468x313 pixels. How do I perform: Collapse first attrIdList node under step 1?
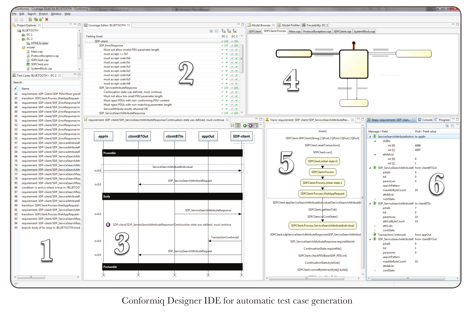click(x=375, y=154)
